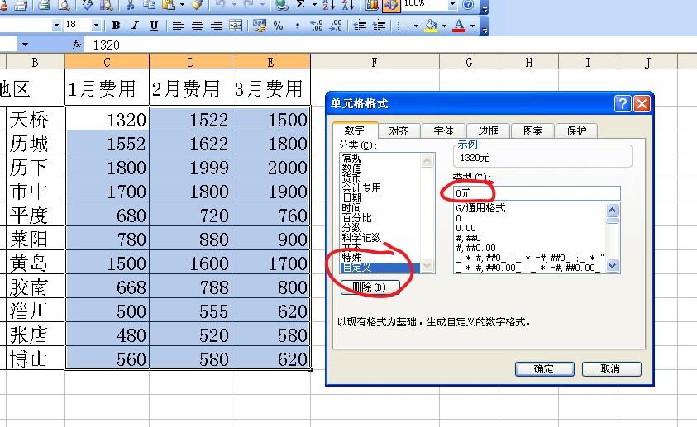697x427 pixels.
Task: Switch to the 字体 tab
Action: coord(444,131)
